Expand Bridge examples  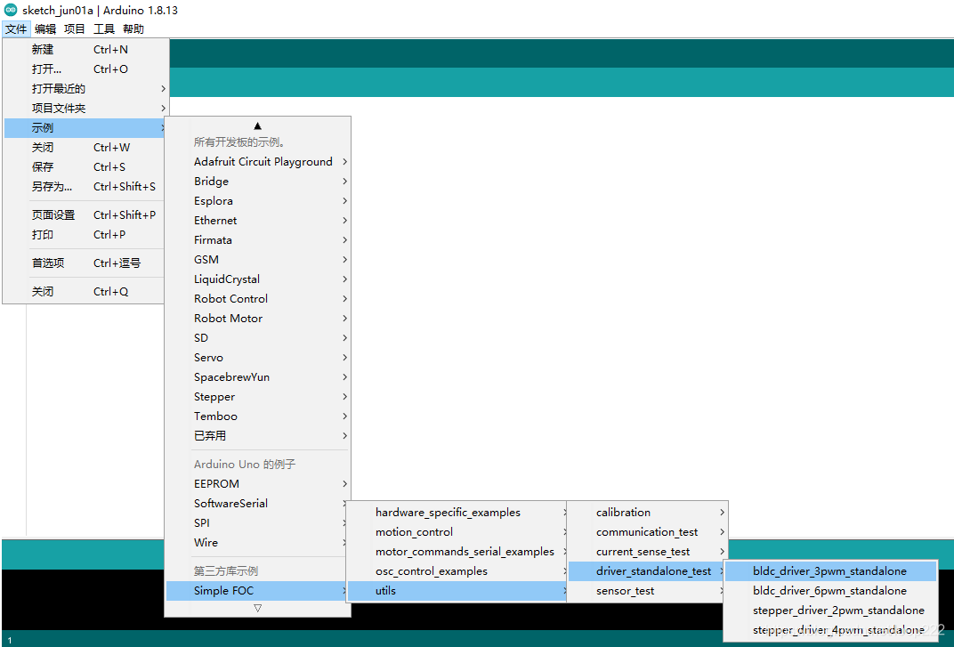pyautogui.click(x=257, y=181)
